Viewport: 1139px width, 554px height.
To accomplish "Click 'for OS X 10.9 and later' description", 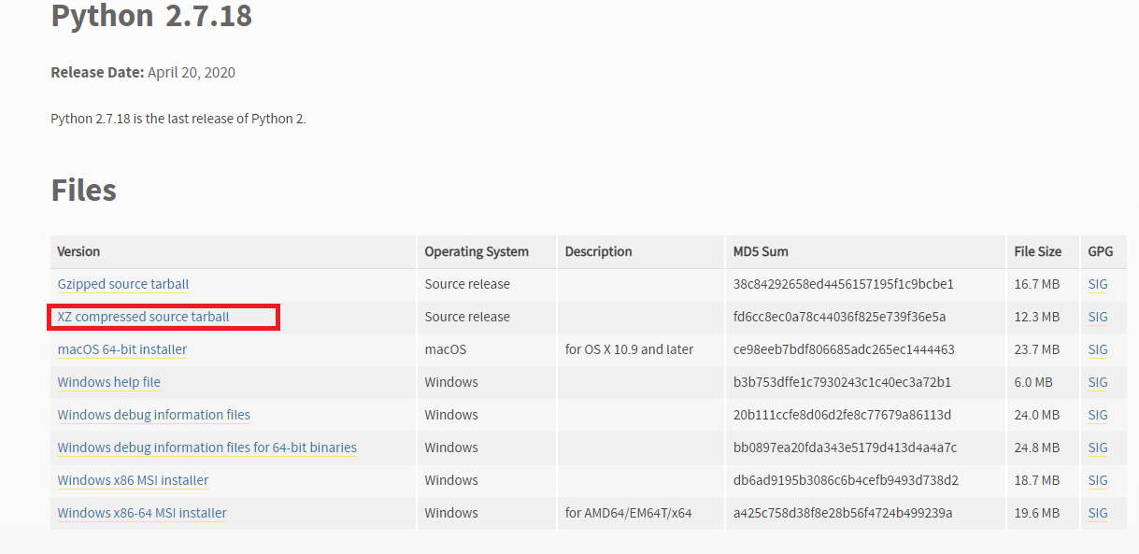I will coord(630,349).
